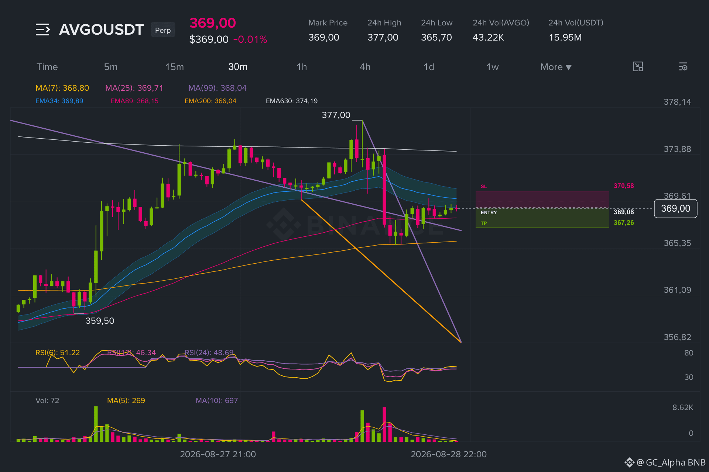Click the -0.01% price change
The image size is (709, 472).
250,39
